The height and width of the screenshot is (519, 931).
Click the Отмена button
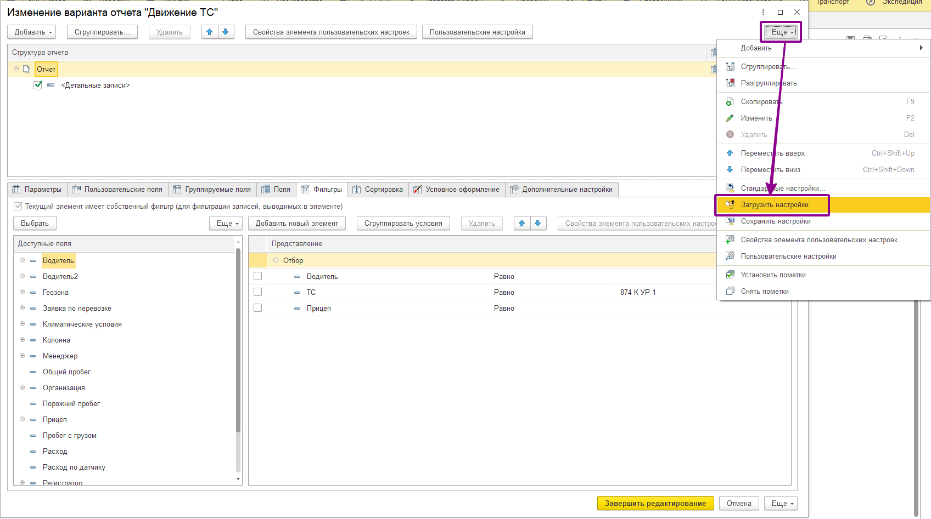(x=739, y=503)
